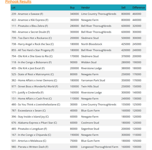152x150 pixels.
Task: Click the 30000 buy price for lot 480
Action: pyautogui.click(x=74, y=105)
